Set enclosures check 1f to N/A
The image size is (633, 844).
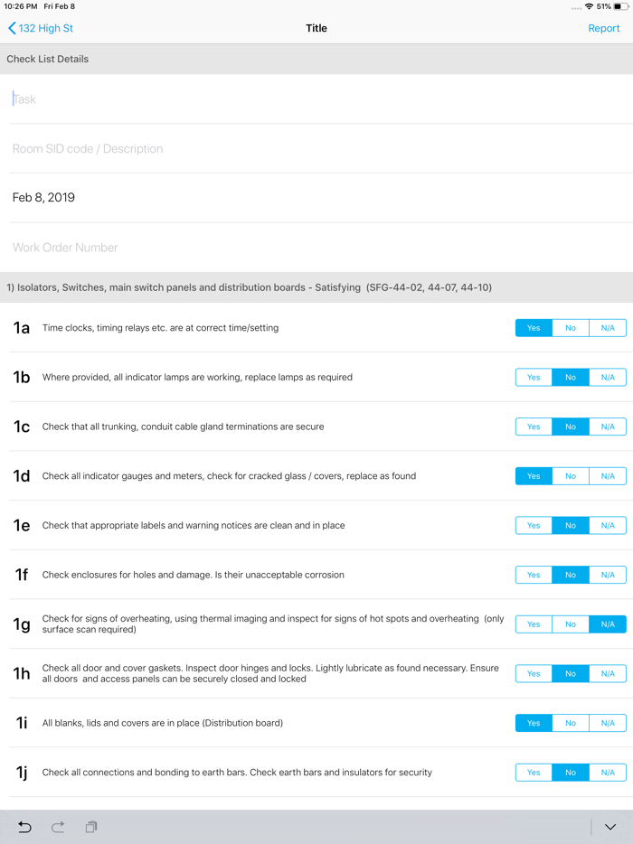click(x=607, y=574)
